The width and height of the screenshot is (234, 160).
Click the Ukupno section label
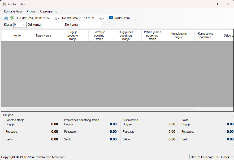click(x=8, y=115)
